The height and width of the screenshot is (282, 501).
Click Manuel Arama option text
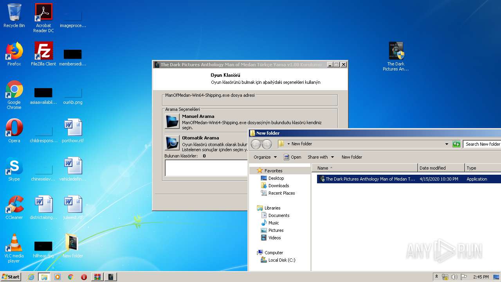[x=198, y=116]
